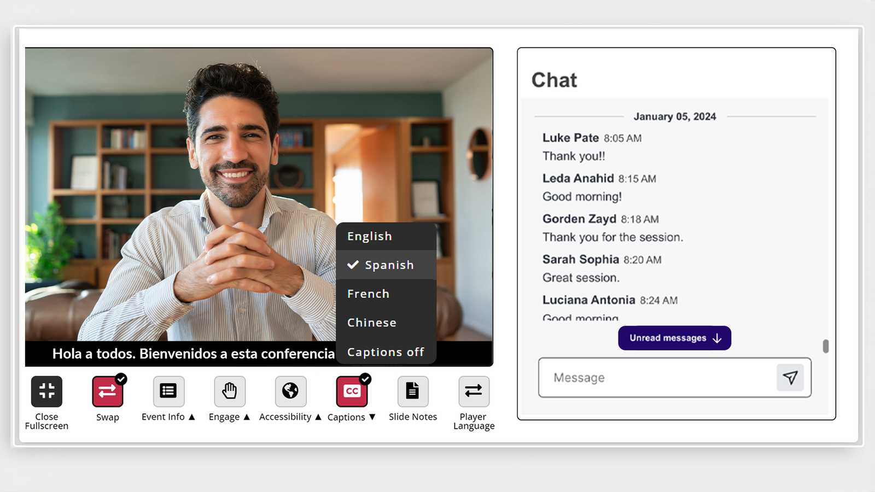Screen dimensions: 875x492
Task: Open the Slide Notes icon
Action: point(412,391)
